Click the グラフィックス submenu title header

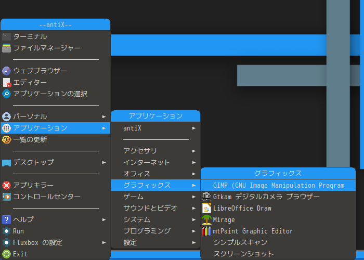[278, 173]
